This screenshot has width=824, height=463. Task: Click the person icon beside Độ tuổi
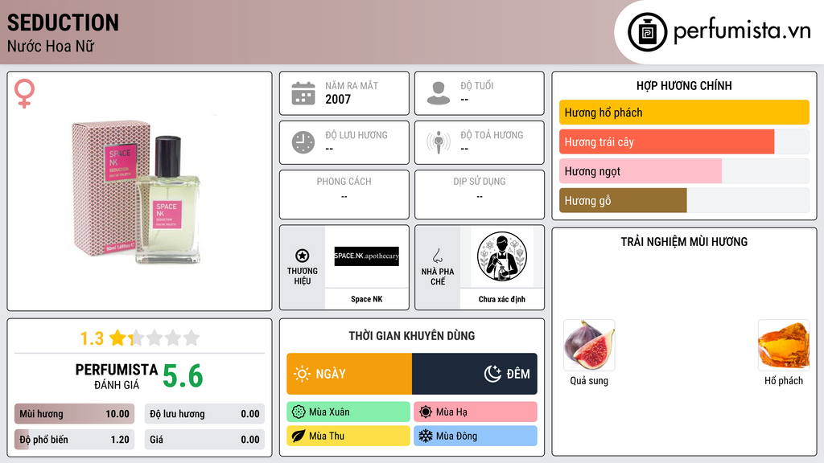click(439, 93)
